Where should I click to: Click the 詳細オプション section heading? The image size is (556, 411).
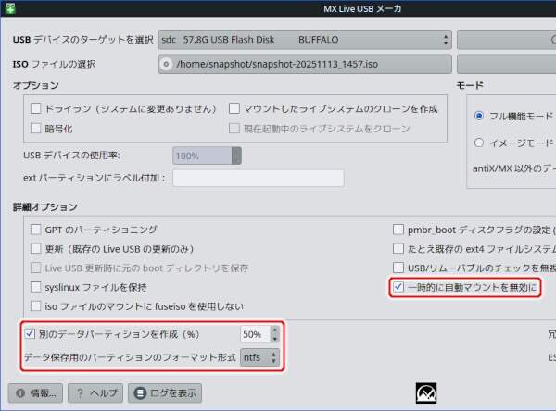pyautogui.click(x=45, y=207)
